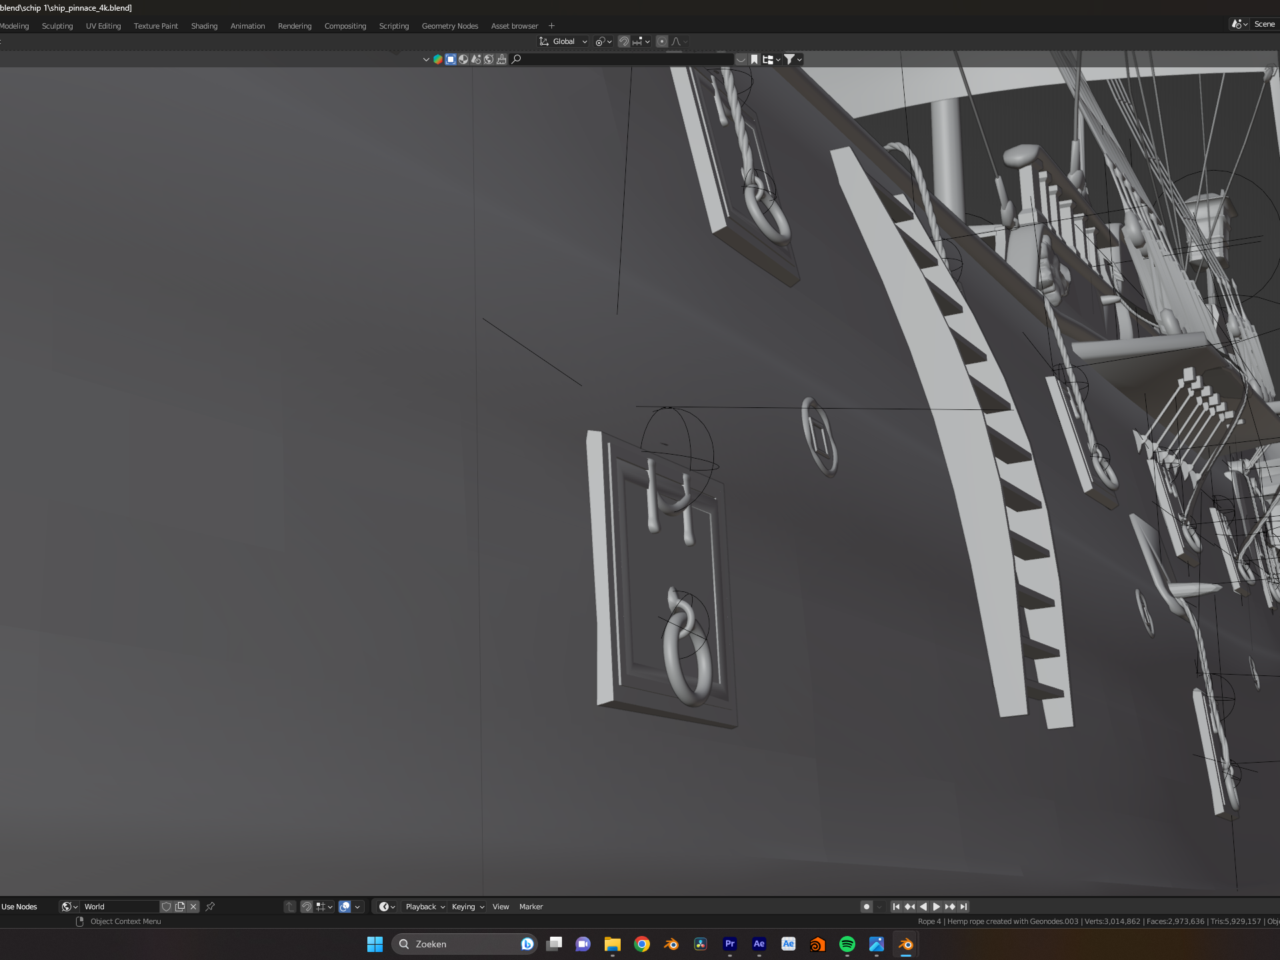Open Spotify from the Windows taskbar
Image resolution: width=1280 pixels, height=960 pixels.
pyautogui.click(x=847, y=944)
